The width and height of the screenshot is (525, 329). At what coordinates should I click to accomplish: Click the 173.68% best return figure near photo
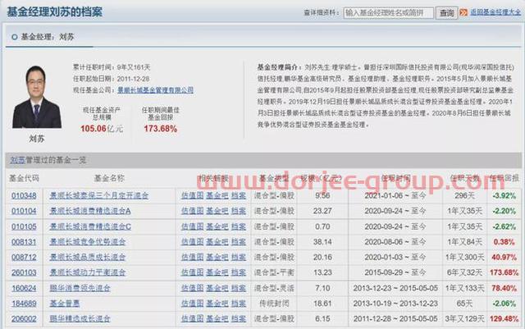(x=161, y=129)
